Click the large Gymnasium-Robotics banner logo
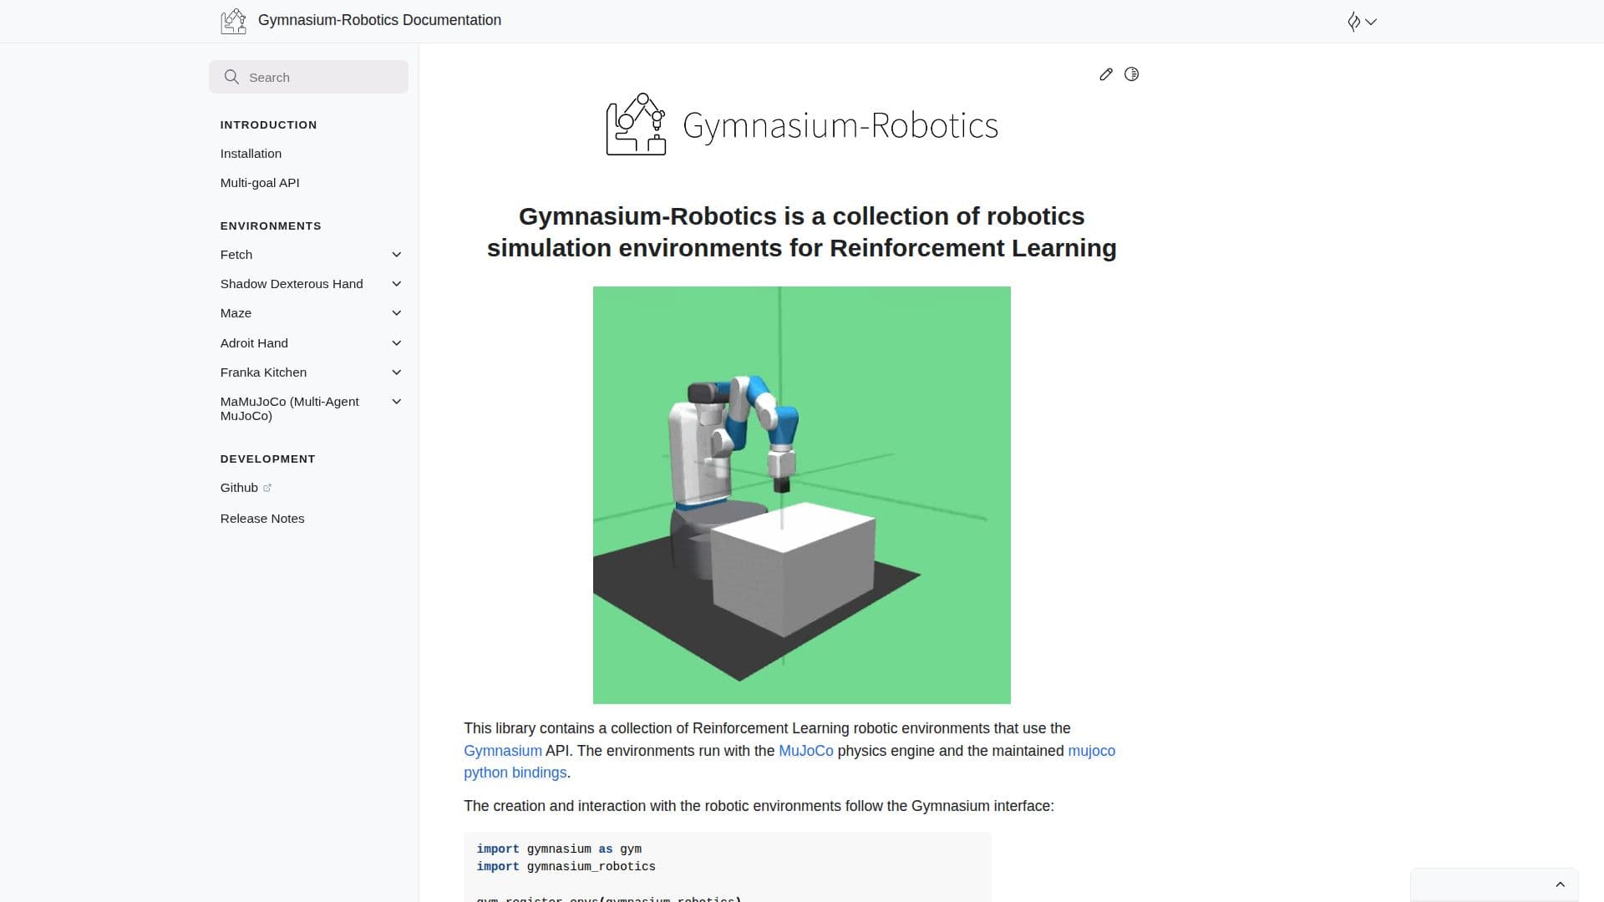This screenshot has width=1604, height=902. (802, 124)
